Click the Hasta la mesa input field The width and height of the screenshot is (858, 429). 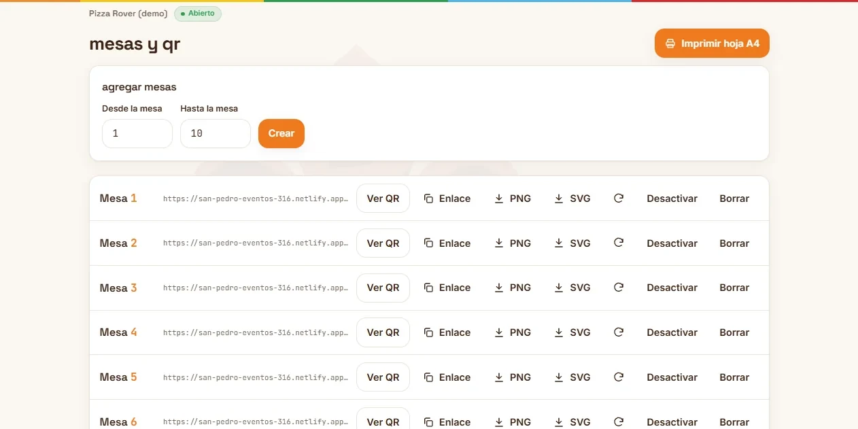pyautogui.click(x=216, y=133)
